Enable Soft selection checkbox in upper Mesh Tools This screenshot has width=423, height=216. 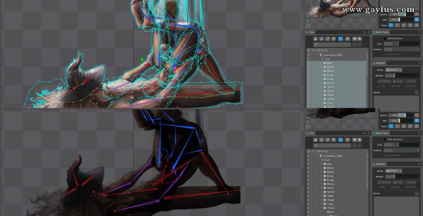[385, 38]
